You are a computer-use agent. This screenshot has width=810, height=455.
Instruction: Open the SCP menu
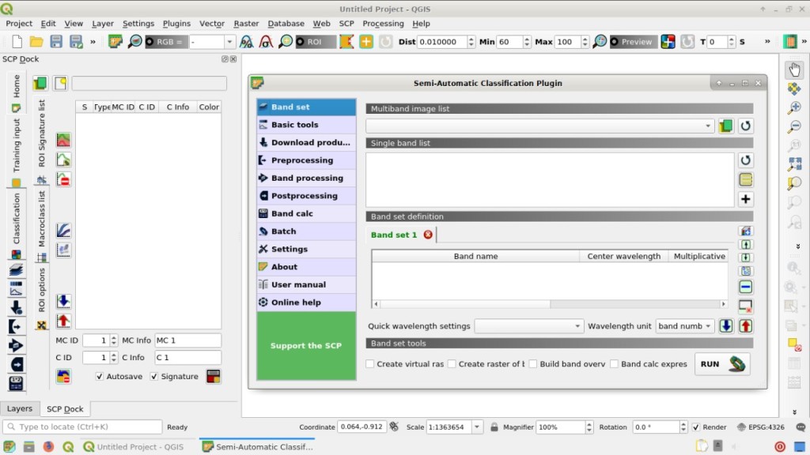[x=346, y=24]
